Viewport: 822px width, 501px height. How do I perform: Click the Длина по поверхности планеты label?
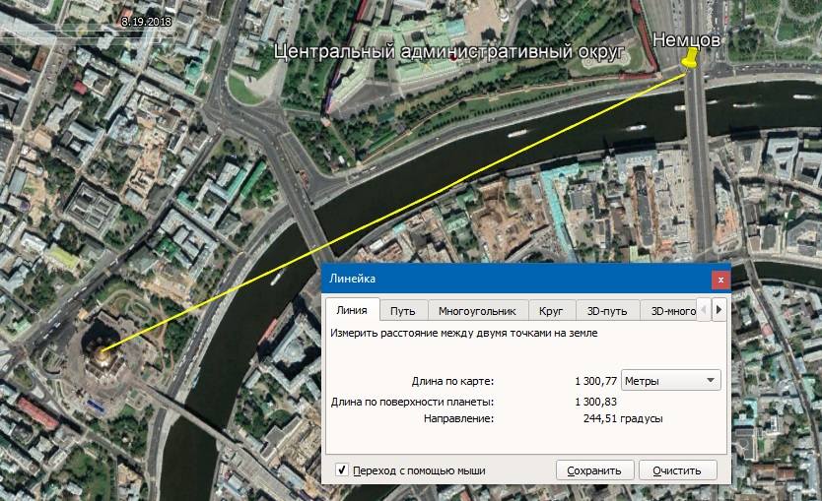tap(413, 402)
